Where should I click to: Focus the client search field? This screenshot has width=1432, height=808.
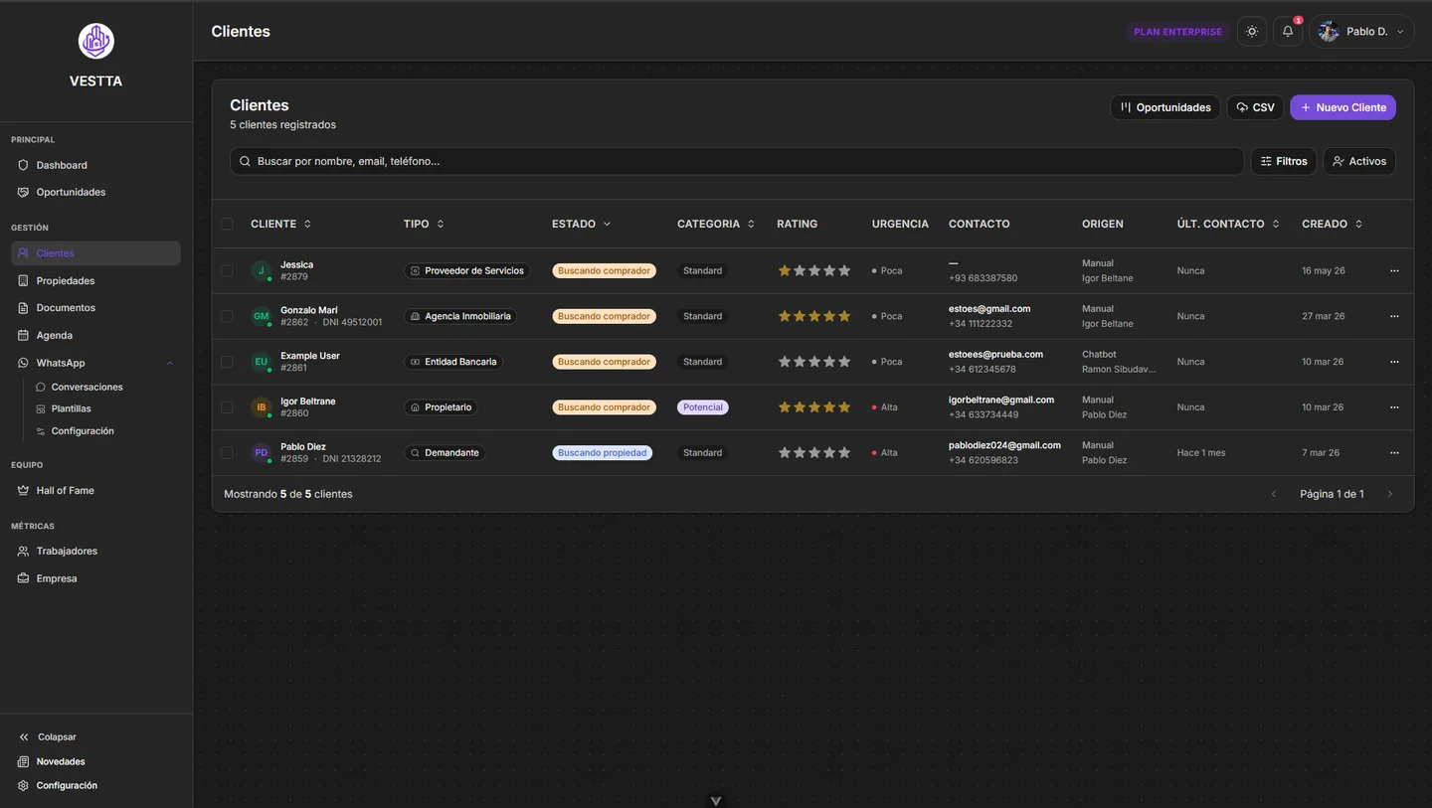coord(737,161)
